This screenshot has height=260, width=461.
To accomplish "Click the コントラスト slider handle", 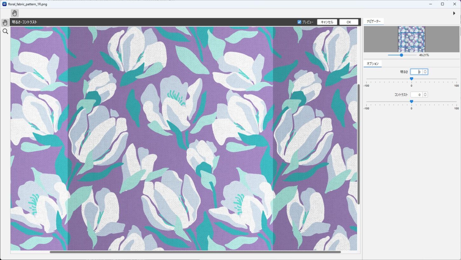I will (411, 102).
